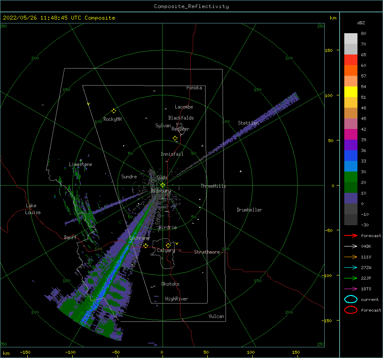Click the yellow diamond marker below RedDeer

point(175,138)
